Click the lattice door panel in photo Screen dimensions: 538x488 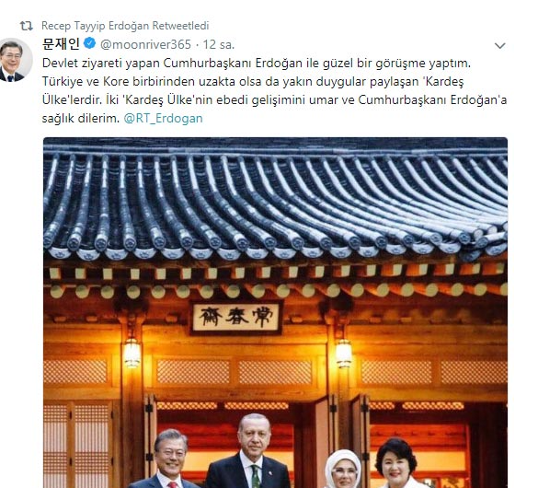point(80,445)
